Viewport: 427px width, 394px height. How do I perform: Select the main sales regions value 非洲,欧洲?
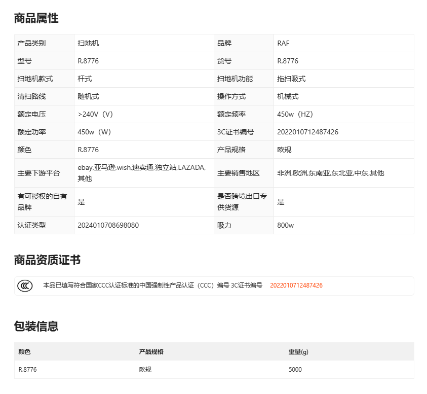click(330, 173)
